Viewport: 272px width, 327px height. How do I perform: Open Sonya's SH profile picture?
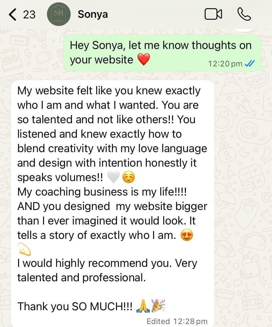pyautogui.click(x=59, y=14)
